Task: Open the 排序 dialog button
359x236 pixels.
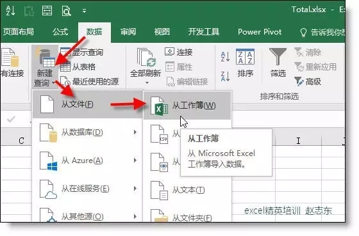Action: click(245, 63)
